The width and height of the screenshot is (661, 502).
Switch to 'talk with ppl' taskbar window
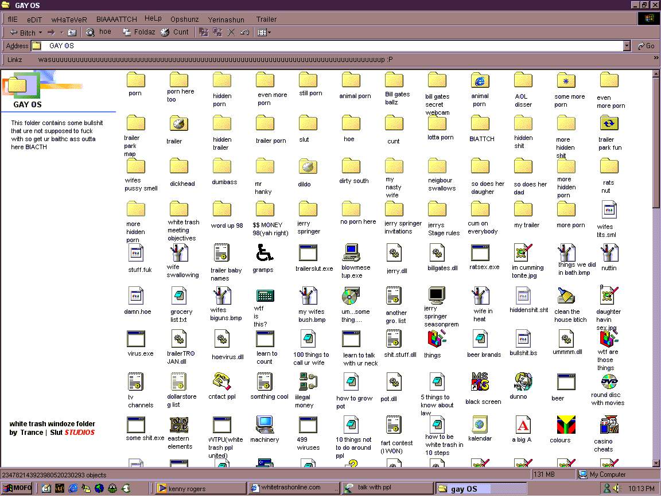point(387,488)
